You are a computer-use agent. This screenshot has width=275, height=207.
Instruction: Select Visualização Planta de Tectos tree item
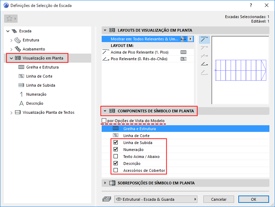click(x=49, y=112)
